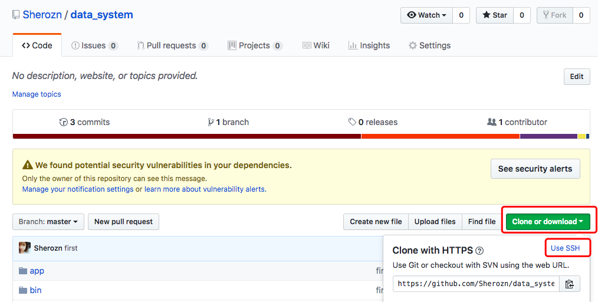The height and width of the screenshot is (302, 598).
Task: Open the app folder
Action: (x=37, y=271)
